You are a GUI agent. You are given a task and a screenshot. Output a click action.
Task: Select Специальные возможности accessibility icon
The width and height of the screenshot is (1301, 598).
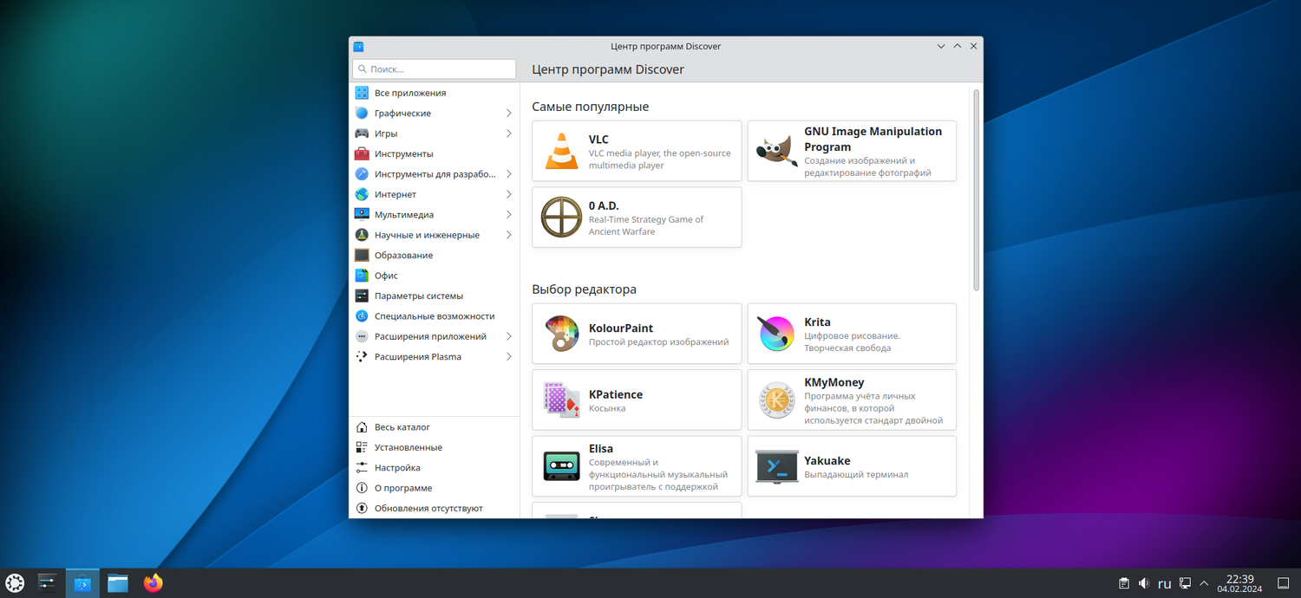(362, 316)
